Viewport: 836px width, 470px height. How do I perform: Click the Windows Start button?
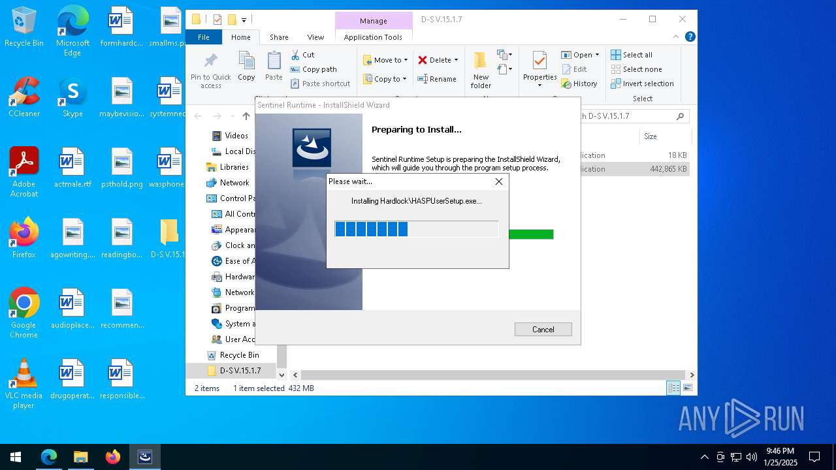16,457
